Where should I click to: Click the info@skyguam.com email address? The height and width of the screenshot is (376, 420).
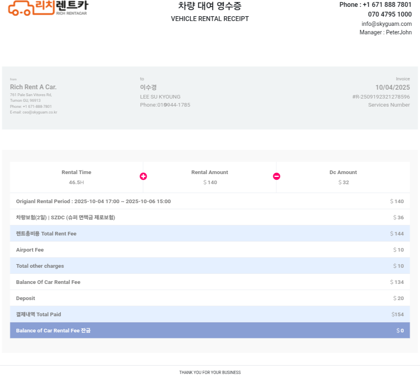pos(386,24)
